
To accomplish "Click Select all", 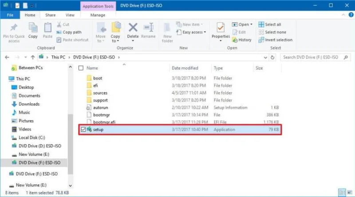I will coord(270,24).
